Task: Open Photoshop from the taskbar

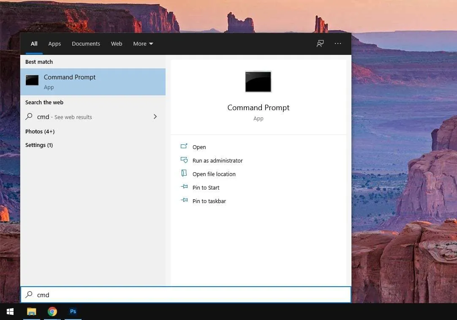Action: click(x=73, y=311)
